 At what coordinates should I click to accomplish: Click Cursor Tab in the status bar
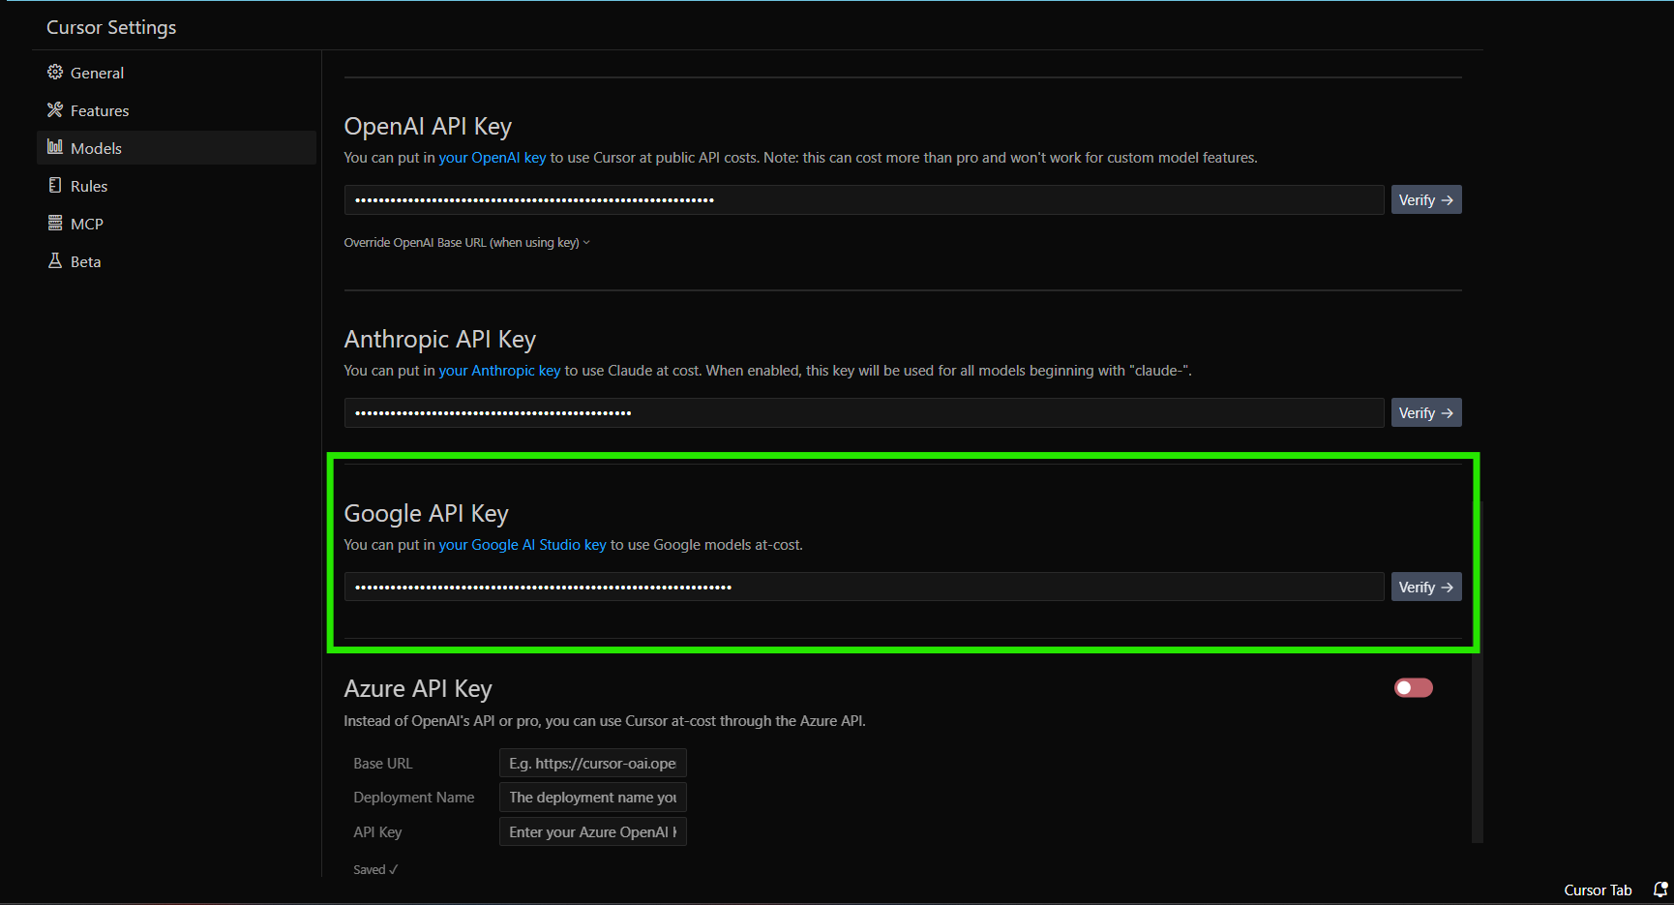(1597, 890)
